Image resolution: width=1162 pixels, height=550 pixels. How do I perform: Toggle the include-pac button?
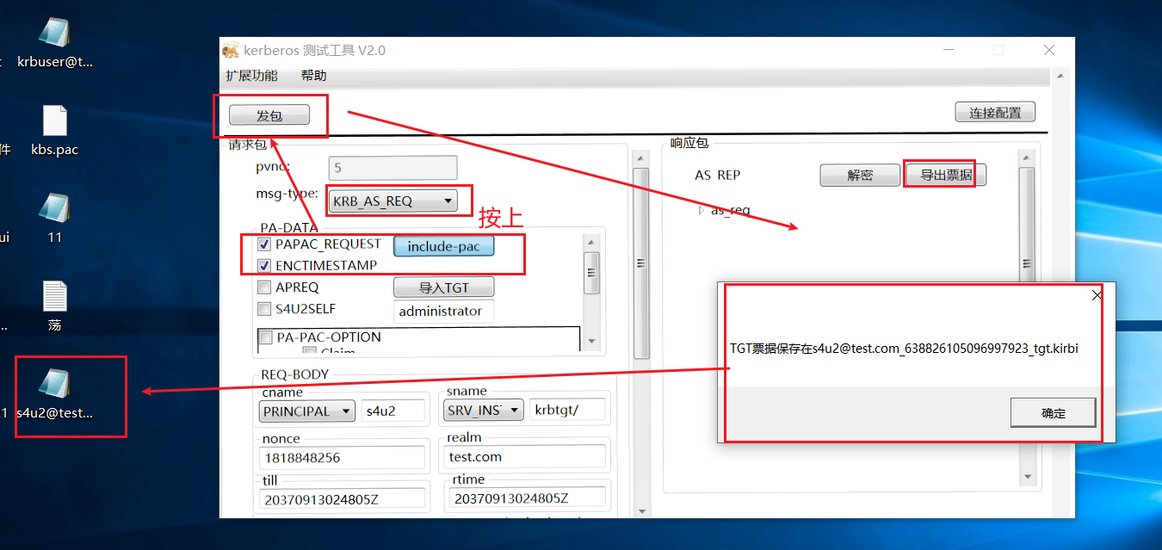point(444,246)
